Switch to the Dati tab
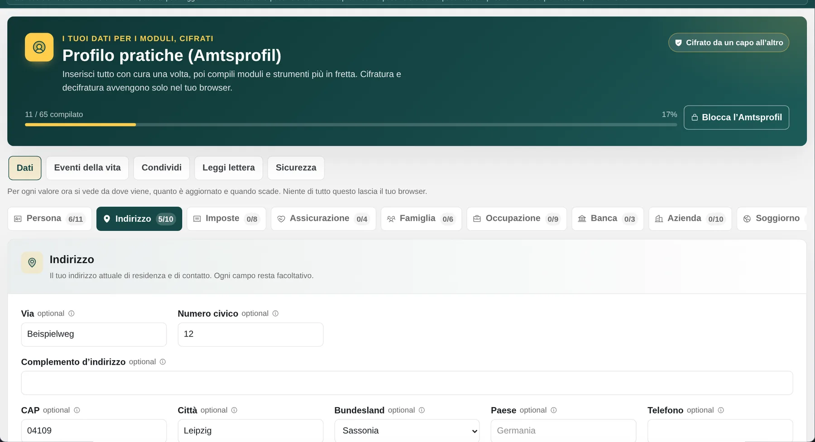Screen dimensions: 815x442 coord(25,168)
